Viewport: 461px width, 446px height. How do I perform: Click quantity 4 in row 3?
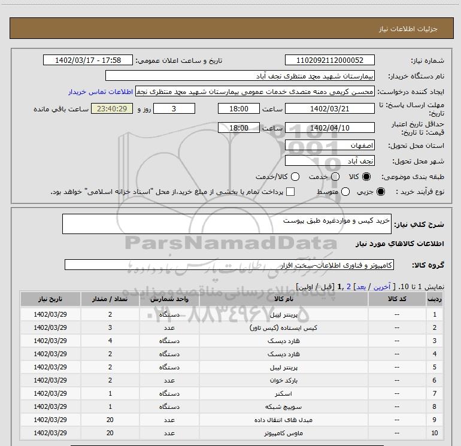(x=110, y=341)
